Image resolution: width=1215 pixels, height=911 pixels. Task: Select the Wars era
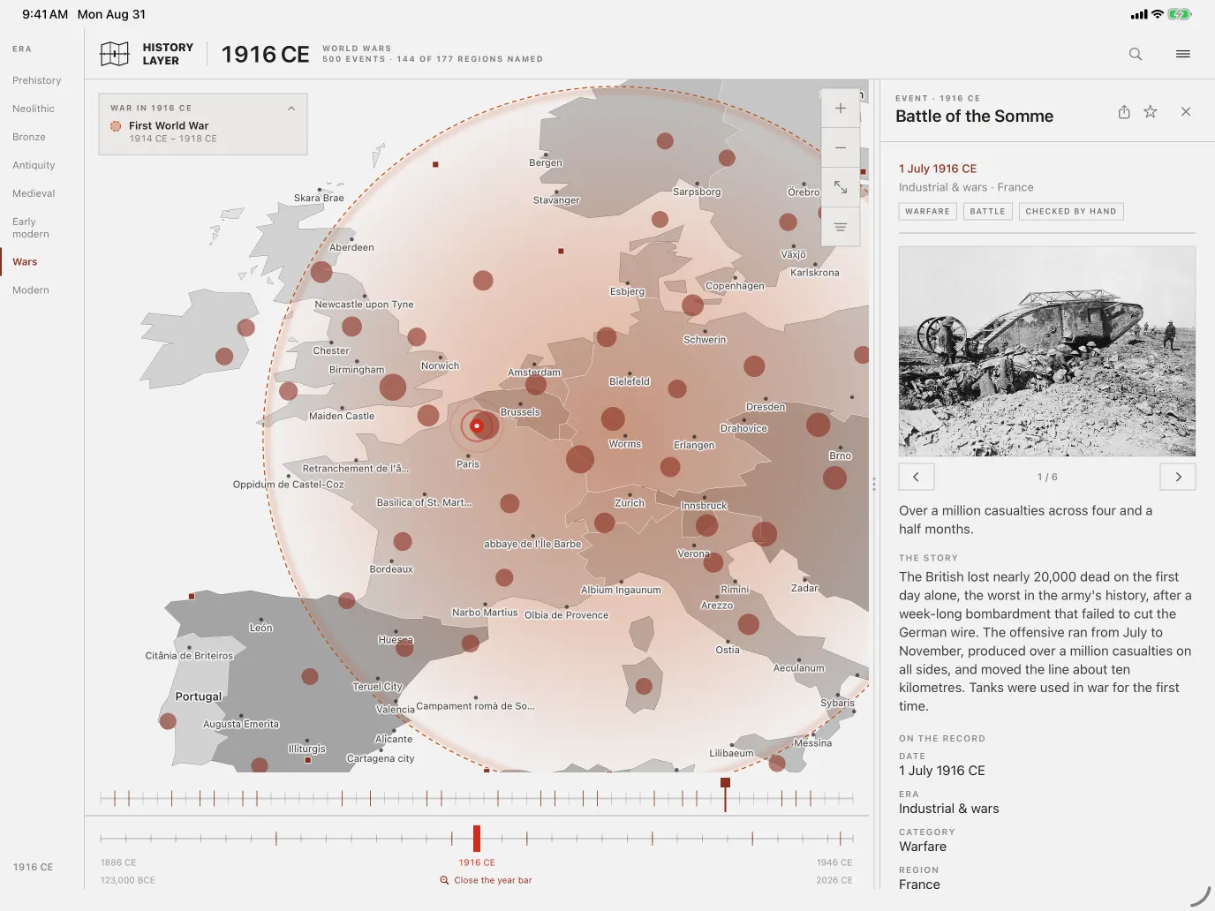pyautogui.click(x=25, y=262)
